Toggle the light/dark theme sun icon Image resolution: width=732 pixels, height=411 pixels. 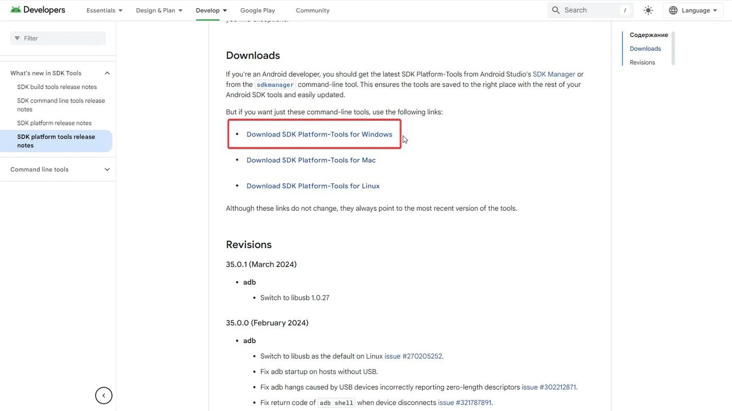click(648, 10)
